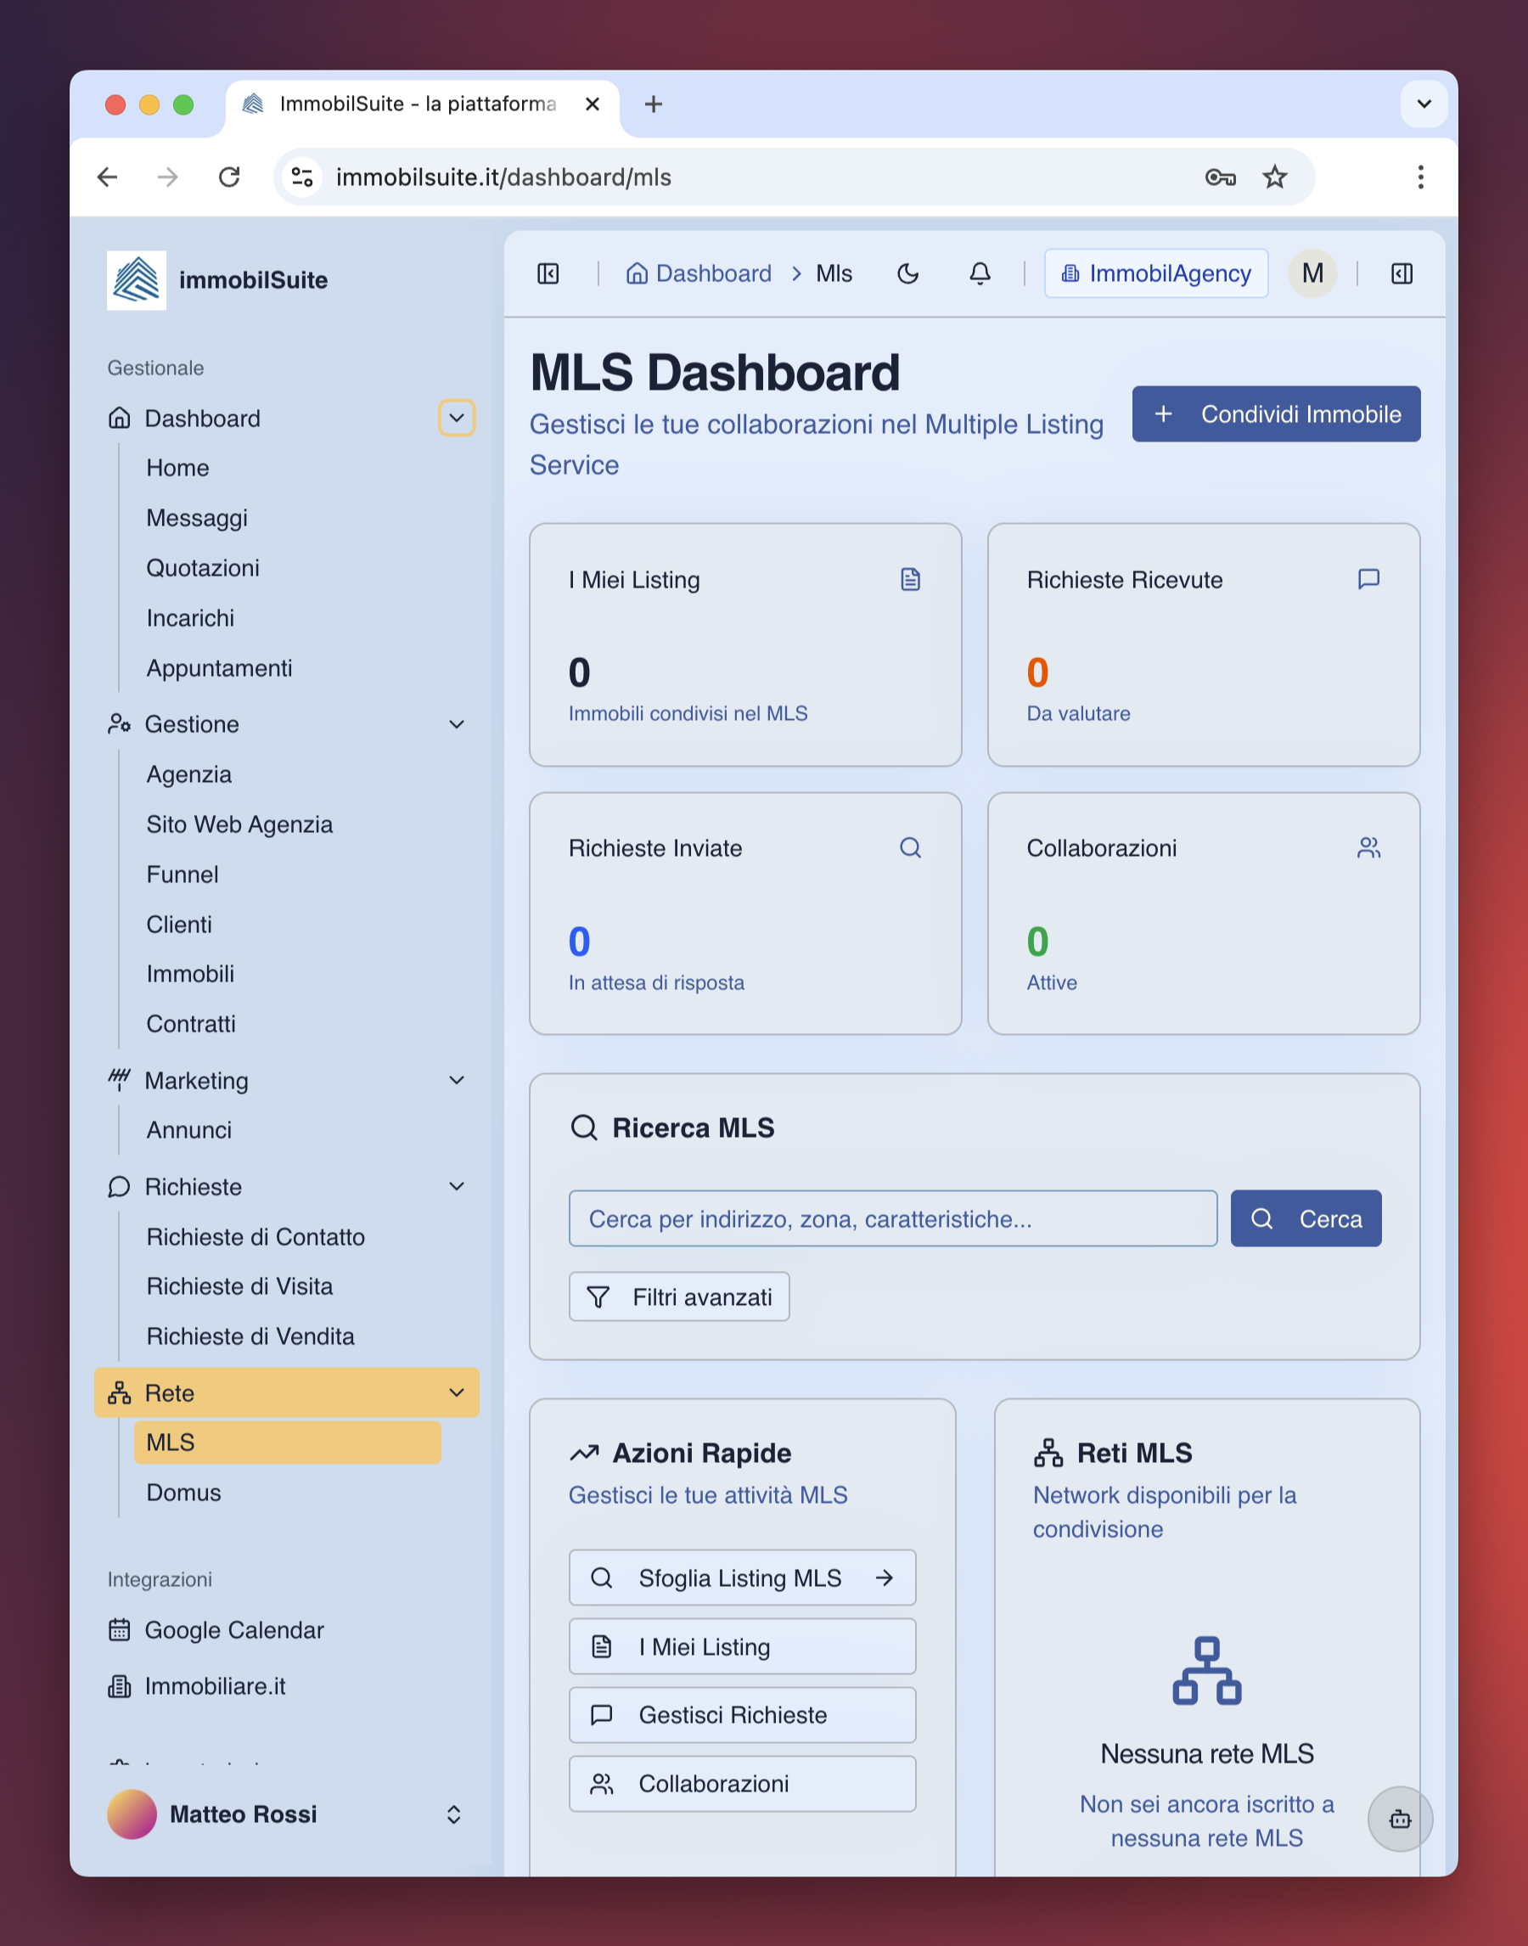Collapse the Dashboard section chevron
1528x1946 pixels.
(456, 418)
